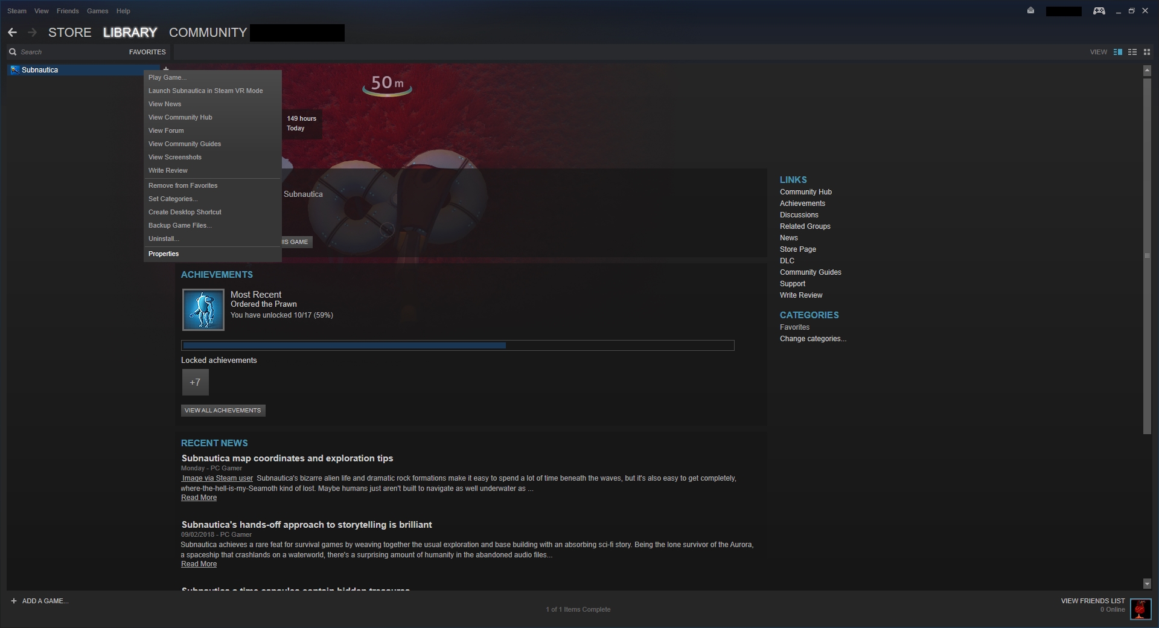1159x628 pixels.
Task: Open Write Review link in LINKS
Action: 801,295
